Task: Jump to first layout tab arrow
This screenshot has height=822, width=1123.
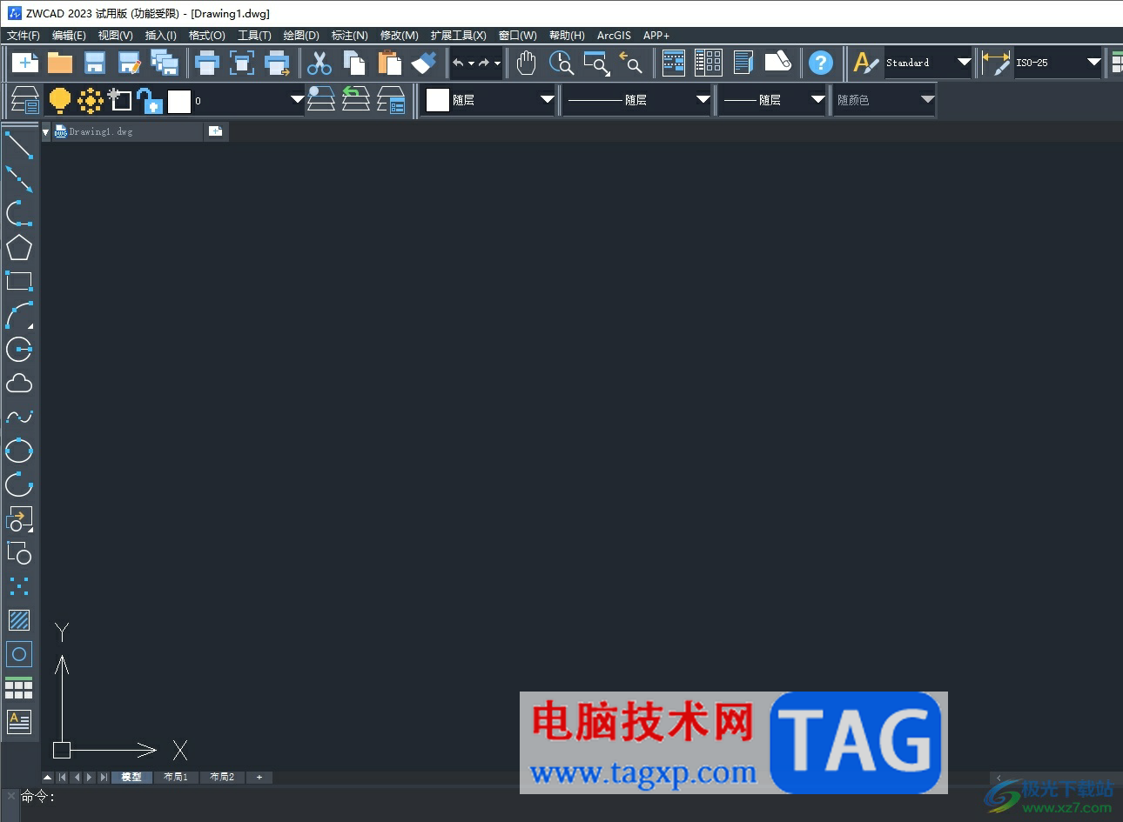Action: click(62, 777)
